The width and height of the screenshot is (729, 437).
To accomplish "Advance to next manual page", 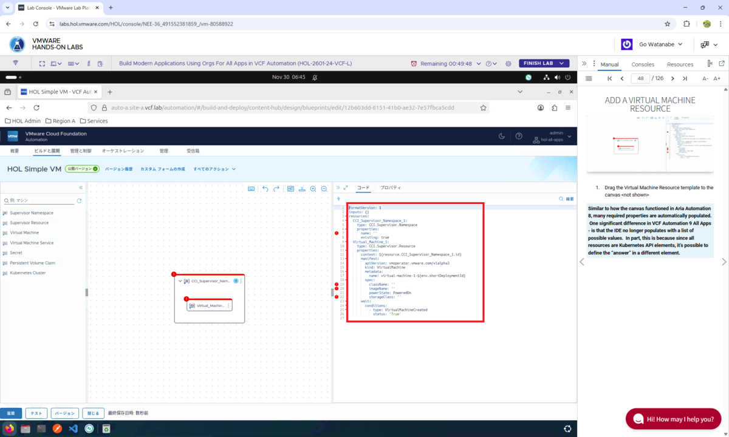I will coord(673,78).
